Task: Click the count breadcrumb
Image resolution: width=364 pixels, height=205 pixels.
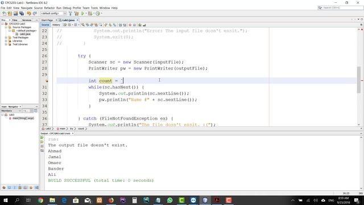Action: (81, 129)
